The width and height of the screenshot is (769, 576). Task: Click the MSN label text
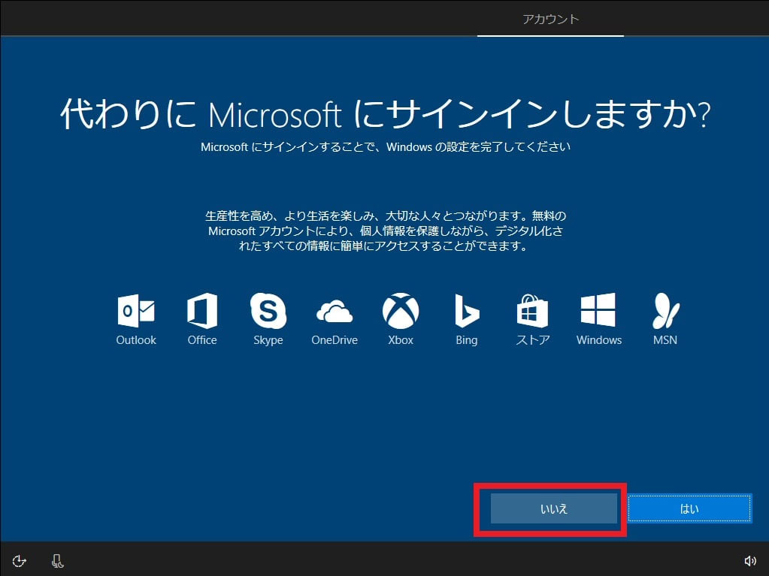click(x=665, y=340)
